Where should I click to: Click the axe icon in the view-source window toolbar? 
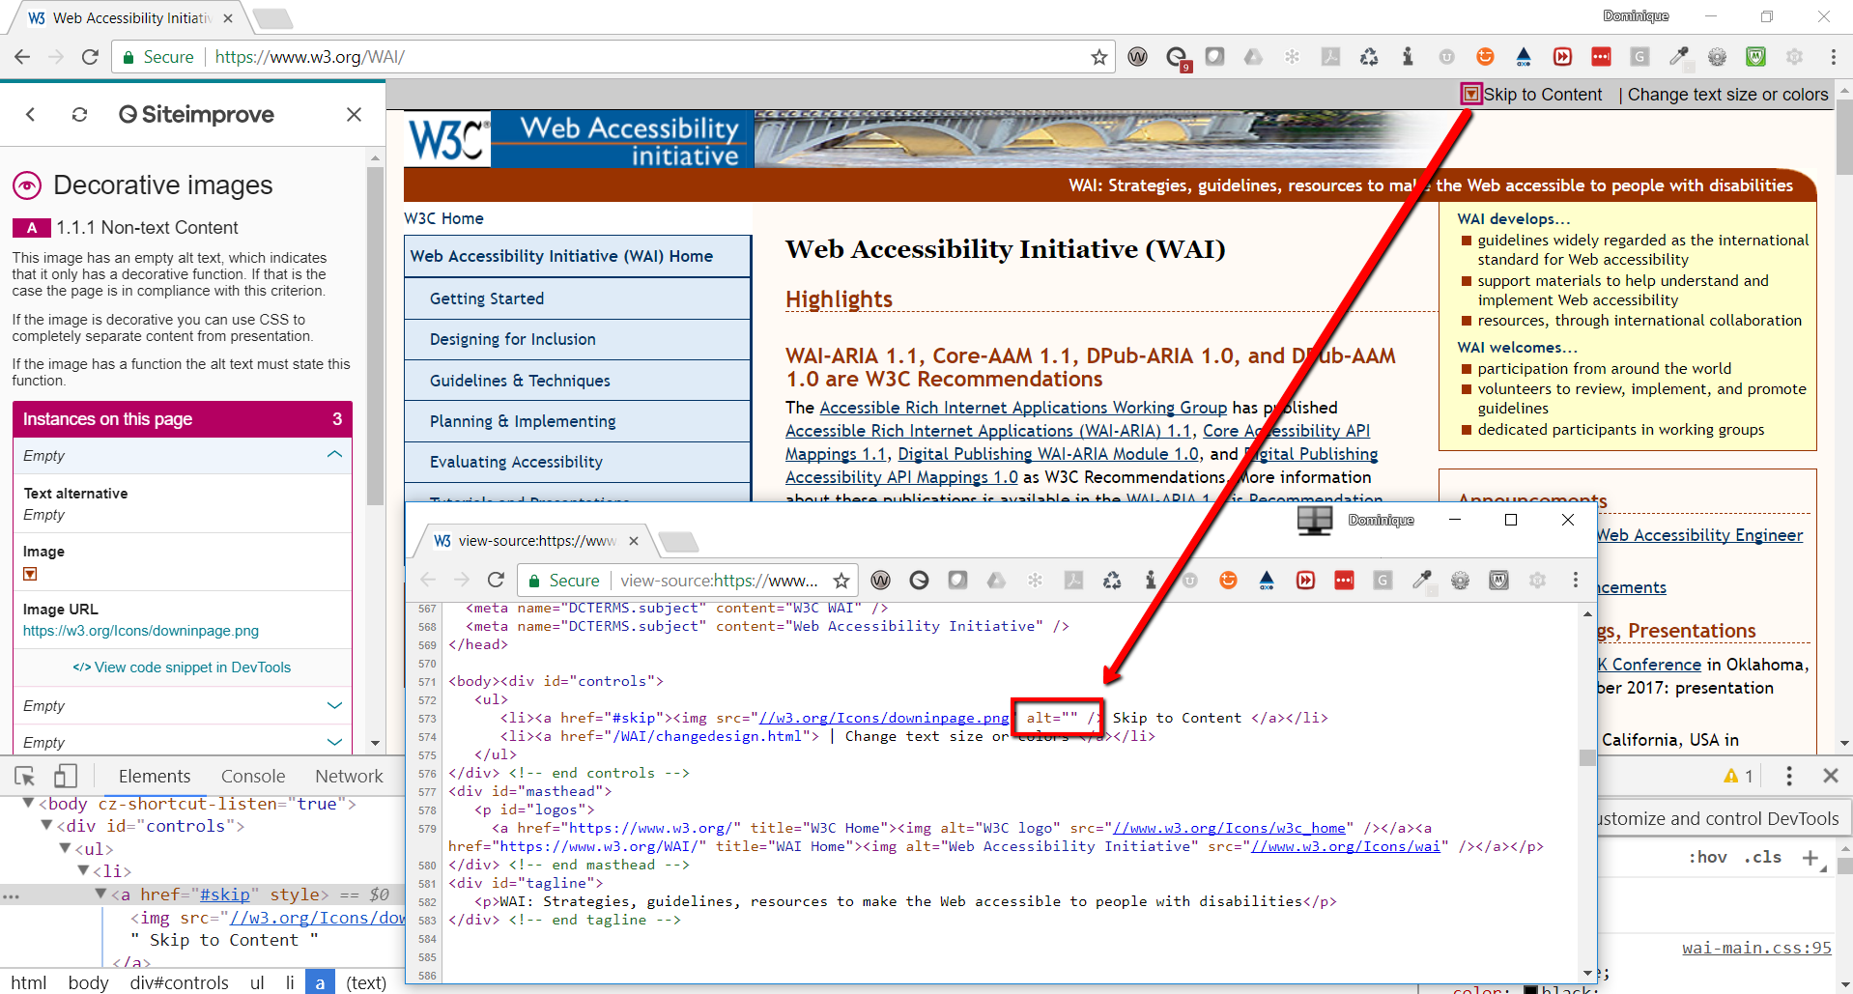tap(1267, 580)
